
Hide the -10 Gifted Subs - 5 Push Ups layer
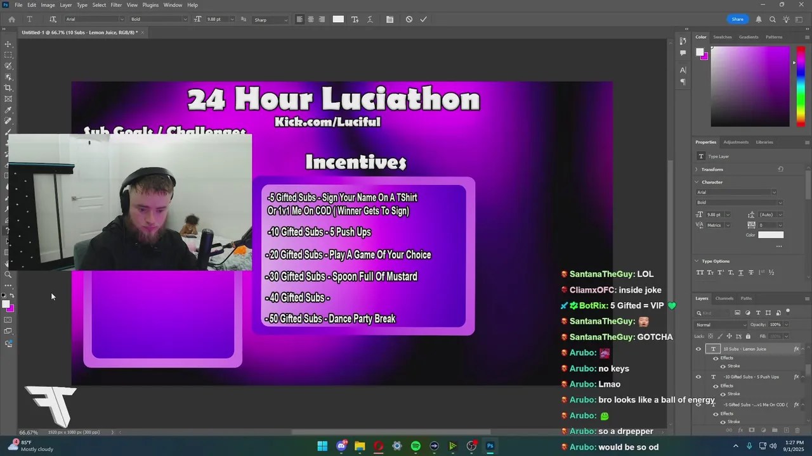(698, 377)
